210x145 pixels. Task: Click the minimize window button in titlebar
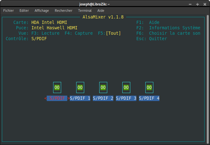[191, 4]
